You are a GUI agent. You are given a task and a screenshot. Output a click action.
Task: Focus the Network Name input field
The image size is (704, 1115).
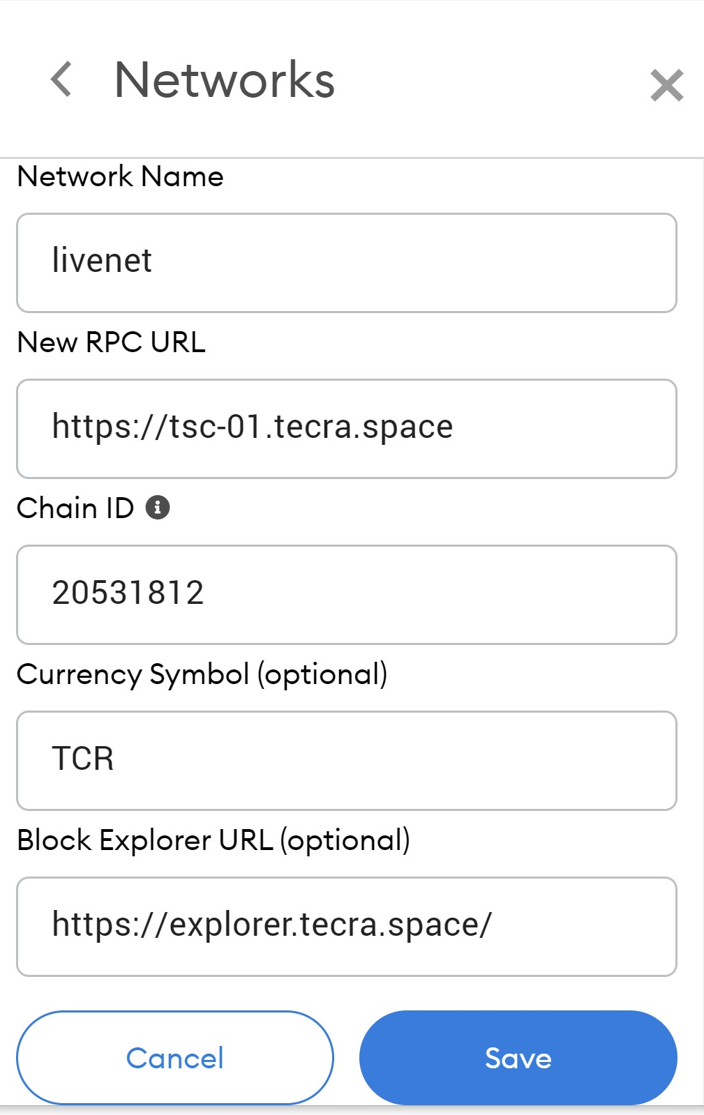(347, 263)
